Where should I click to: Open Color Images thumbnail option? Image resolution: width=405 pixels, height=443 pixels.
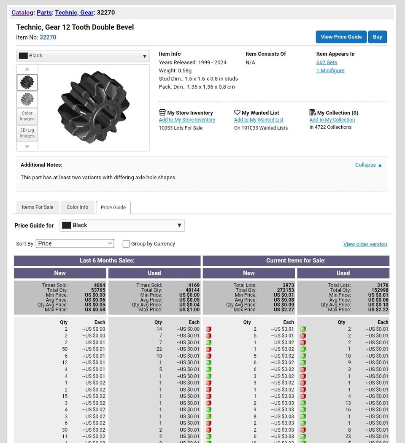click(x=27, y=116)
